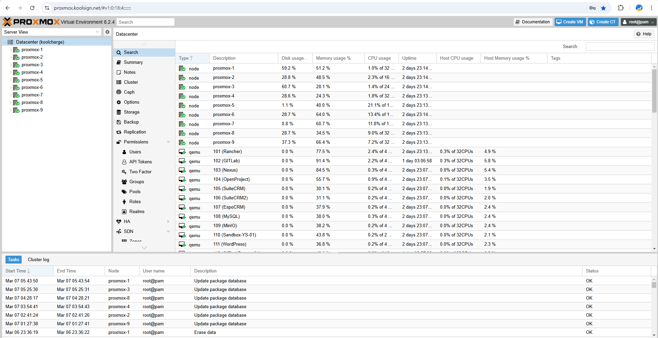Click the Ceph icon in side menu

(x=119, y=92)
